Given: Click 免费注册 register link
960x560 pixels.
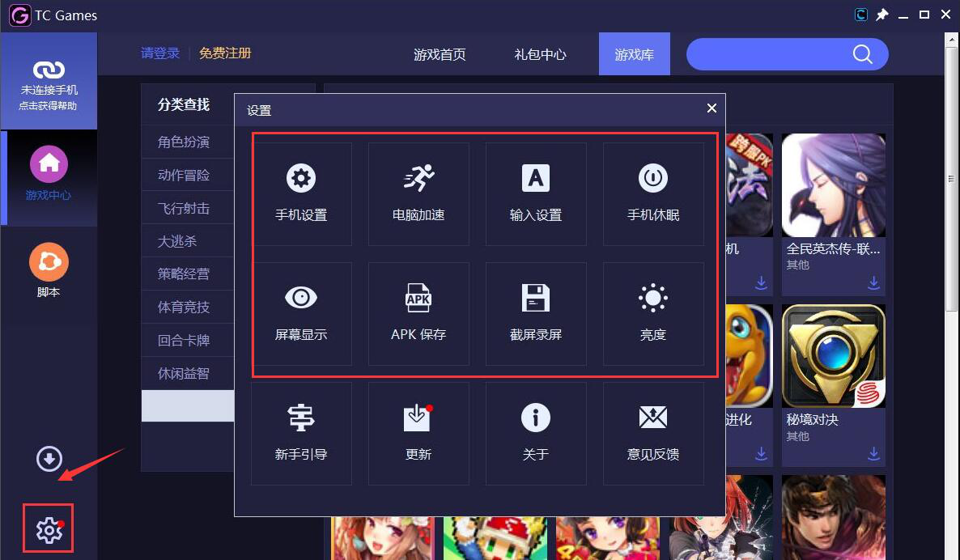Looking at the screenshot, I should coord(225,53).
